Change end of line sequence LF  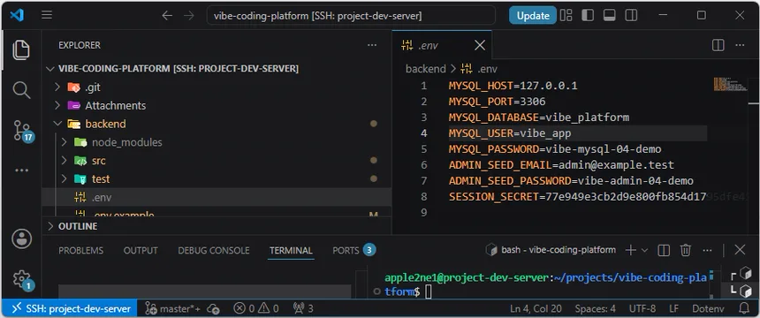pos(673,308)
